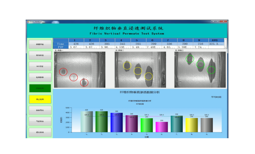
Task: Click the Time cell showing 209
Action: coord(154,44)
